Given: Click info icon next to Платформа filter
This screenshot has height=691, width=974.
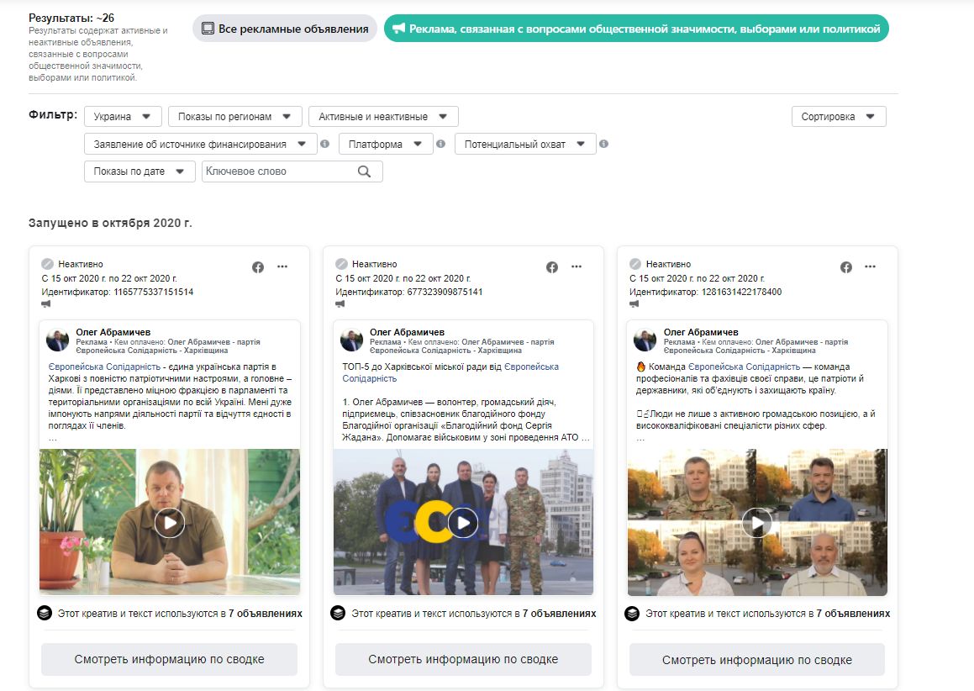Looking at the screenshot, I should (x=440, y=144).
